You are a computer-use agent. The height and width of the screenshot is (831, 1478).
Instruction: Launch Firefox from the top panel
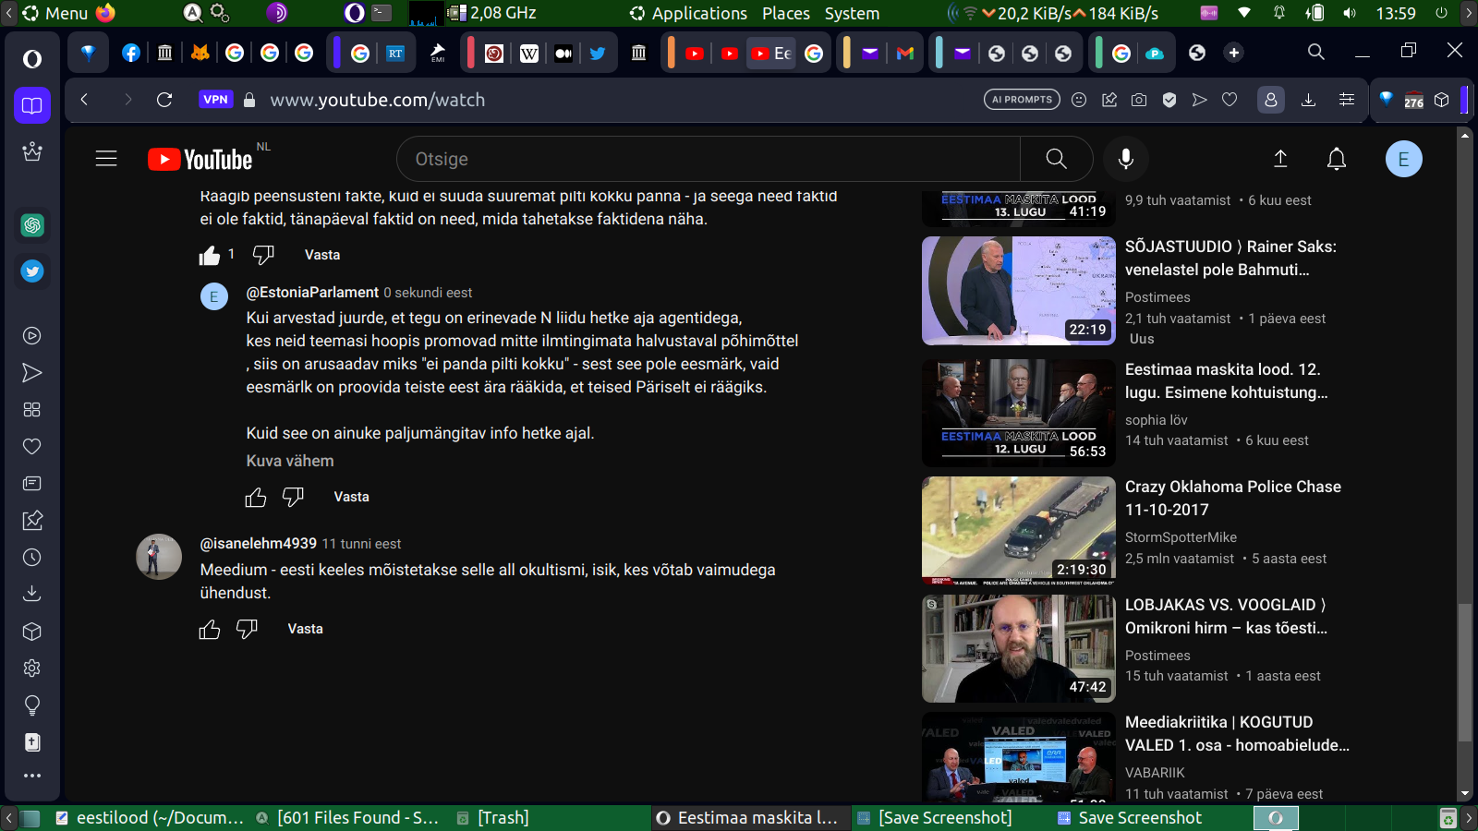coord(106,13)
